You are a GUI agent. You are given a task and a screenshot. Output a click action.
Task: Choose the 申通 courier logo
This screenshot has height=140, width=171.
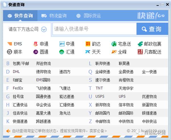[36, 44]
